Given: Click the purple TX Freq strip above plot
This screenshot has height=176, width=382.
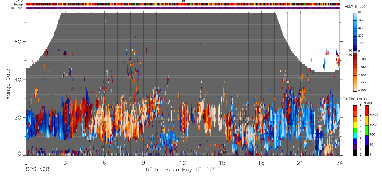Looking at the screenshot, I should [183, 8].
